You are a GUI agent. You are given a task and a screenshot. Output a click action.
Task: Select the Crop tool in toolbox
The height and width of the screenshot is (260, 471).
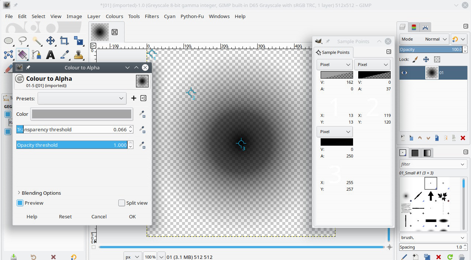64,41
